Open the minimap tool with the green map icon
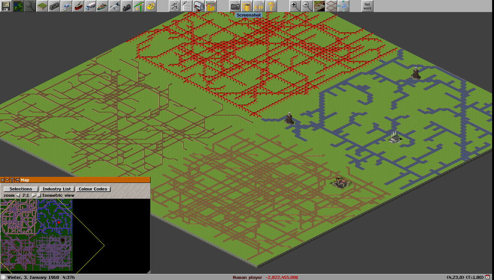 (x=18, y=6)
